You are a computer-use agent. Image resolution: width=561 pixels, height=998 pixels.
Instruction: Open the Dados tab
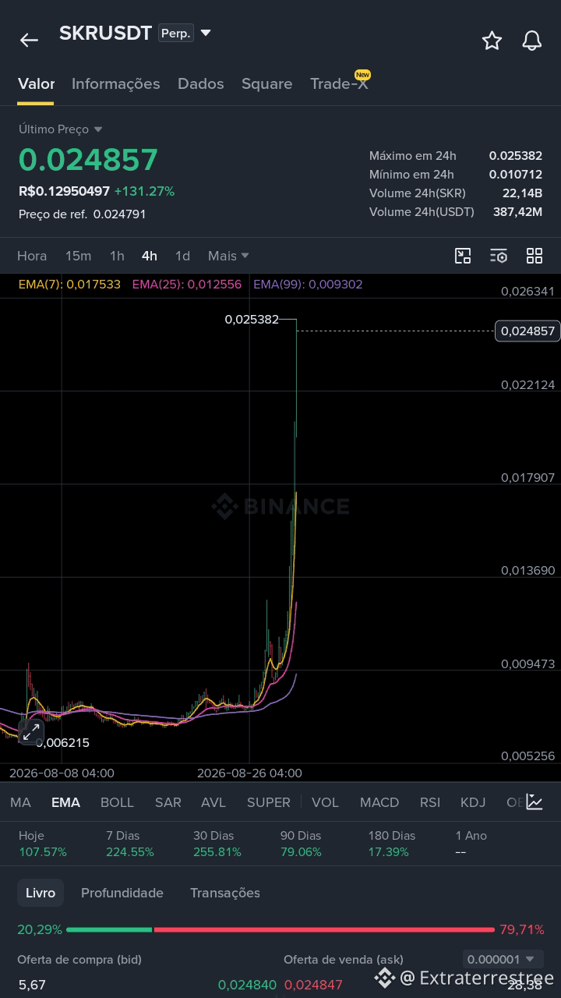(200, 83)
